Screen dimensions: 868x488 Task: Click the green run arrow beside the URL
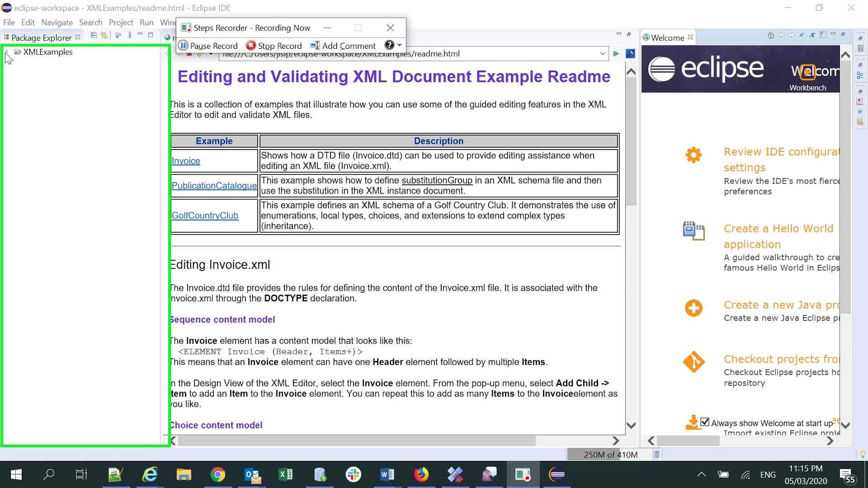click(616, 54)
